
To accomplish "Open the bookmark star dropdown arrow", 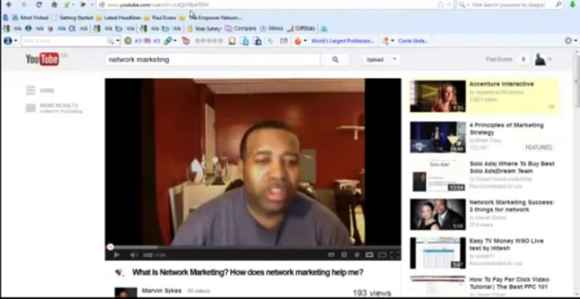I will click(x=449, y=5).
